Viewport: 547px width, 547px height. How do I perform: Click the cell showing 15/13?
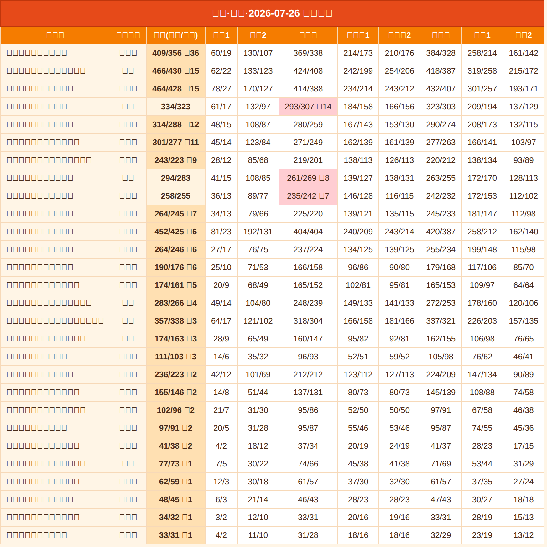(524, 517)
